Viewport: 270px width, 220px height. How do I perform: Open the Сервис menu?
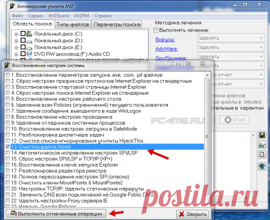[35, 16]
